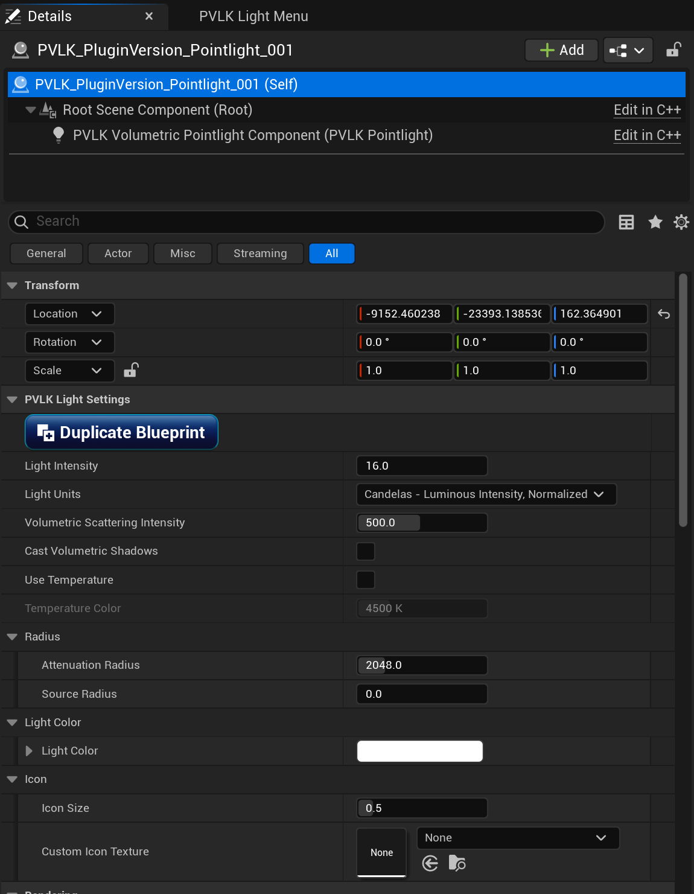Click the Details tab pencil icon
This screenshot has height=894, width=694.
pyautogui.click(x=13, y=16)
